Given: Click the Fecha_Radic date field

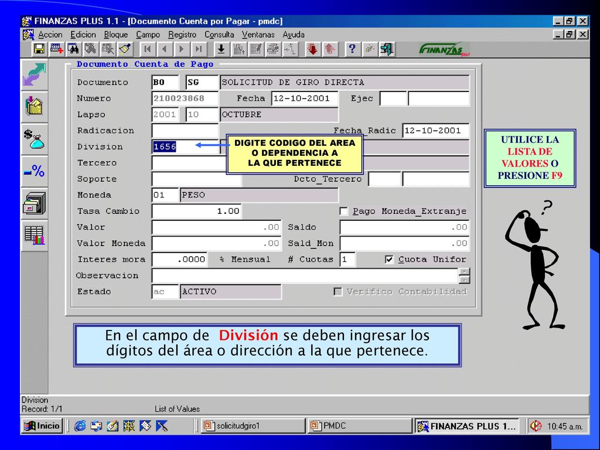Looking at the screenshot, I should 436,131.
